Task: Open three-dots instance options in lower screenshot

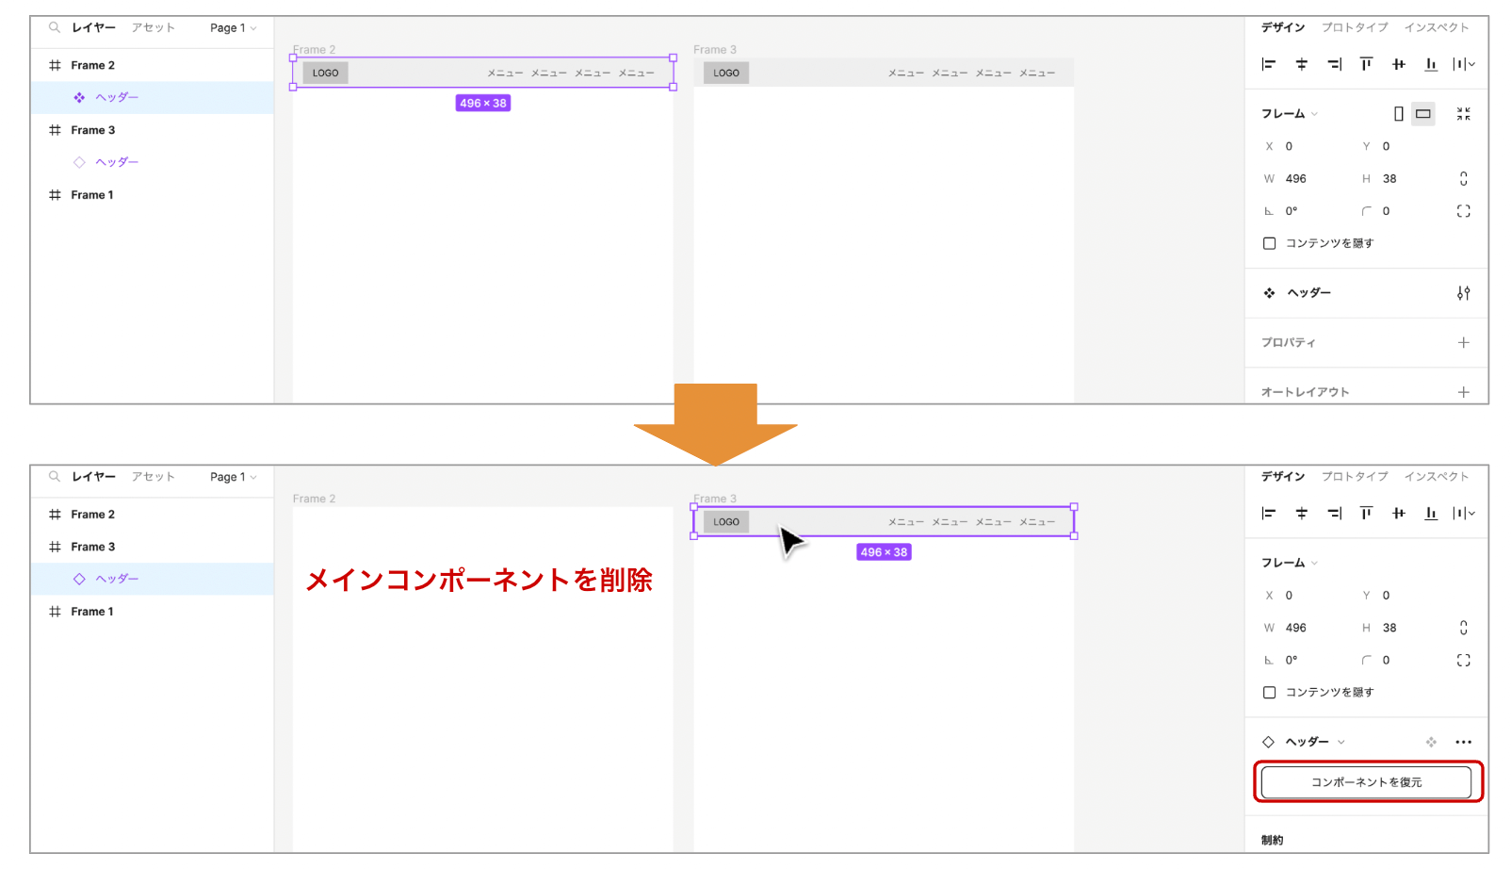Action: (x=1463, y=743)
